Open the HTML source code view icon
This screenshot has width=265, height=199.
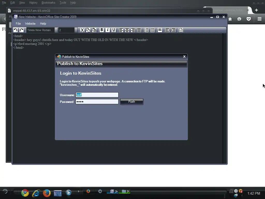[x=181, y=30]
